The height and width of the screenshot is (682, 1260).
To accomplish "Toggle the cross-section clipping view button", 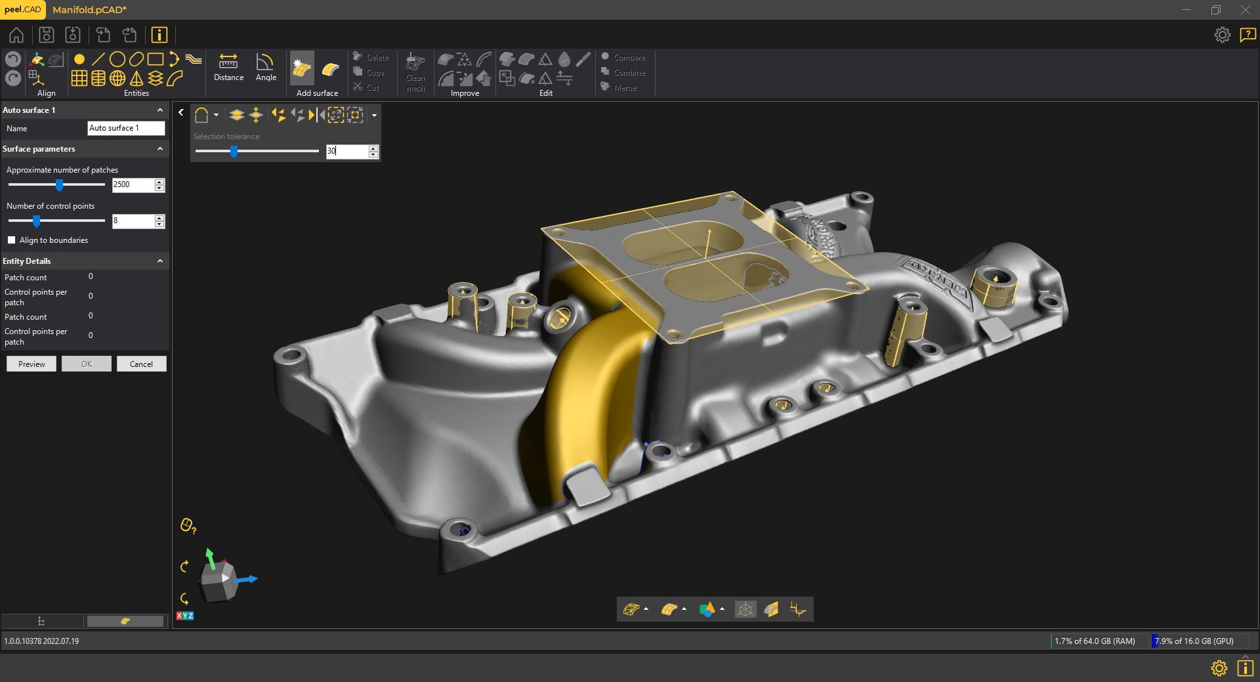I will [772, 610].
